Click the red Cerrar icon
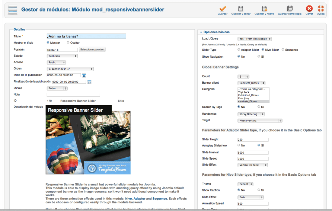This screenshot has width=332, height=211. pos(309,9)
